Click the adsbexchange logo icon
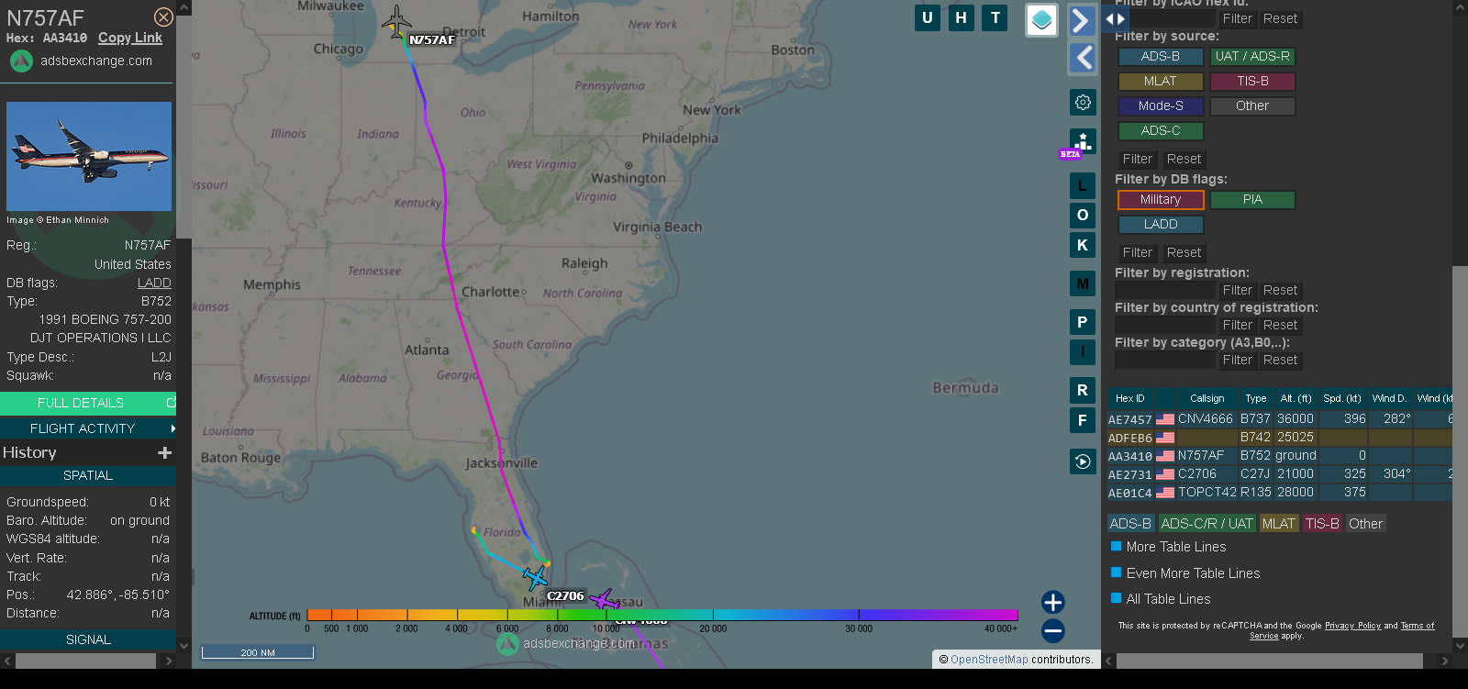 coord(21,61)
